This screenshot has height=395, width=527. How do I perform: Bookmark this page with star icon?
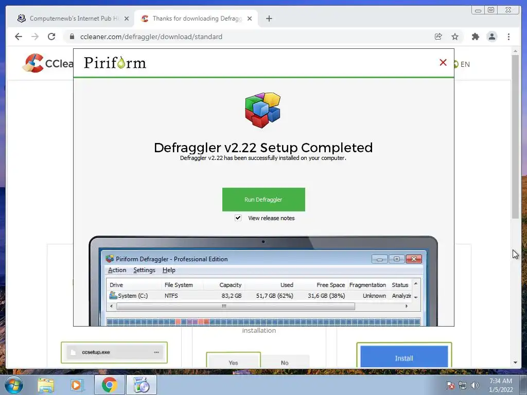(455, 37)
